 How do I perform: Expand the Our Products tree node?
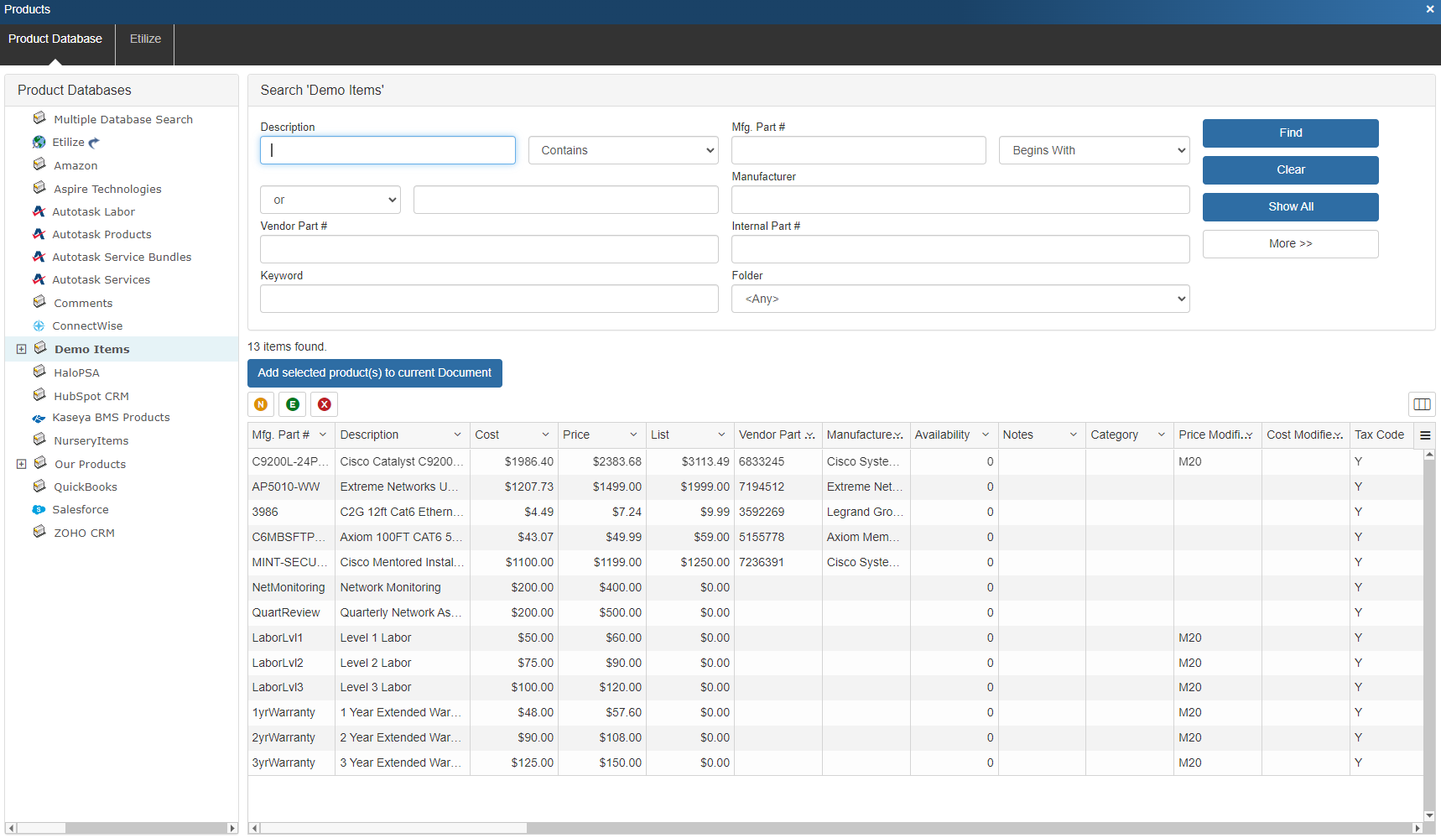click(x=22, y=465)
